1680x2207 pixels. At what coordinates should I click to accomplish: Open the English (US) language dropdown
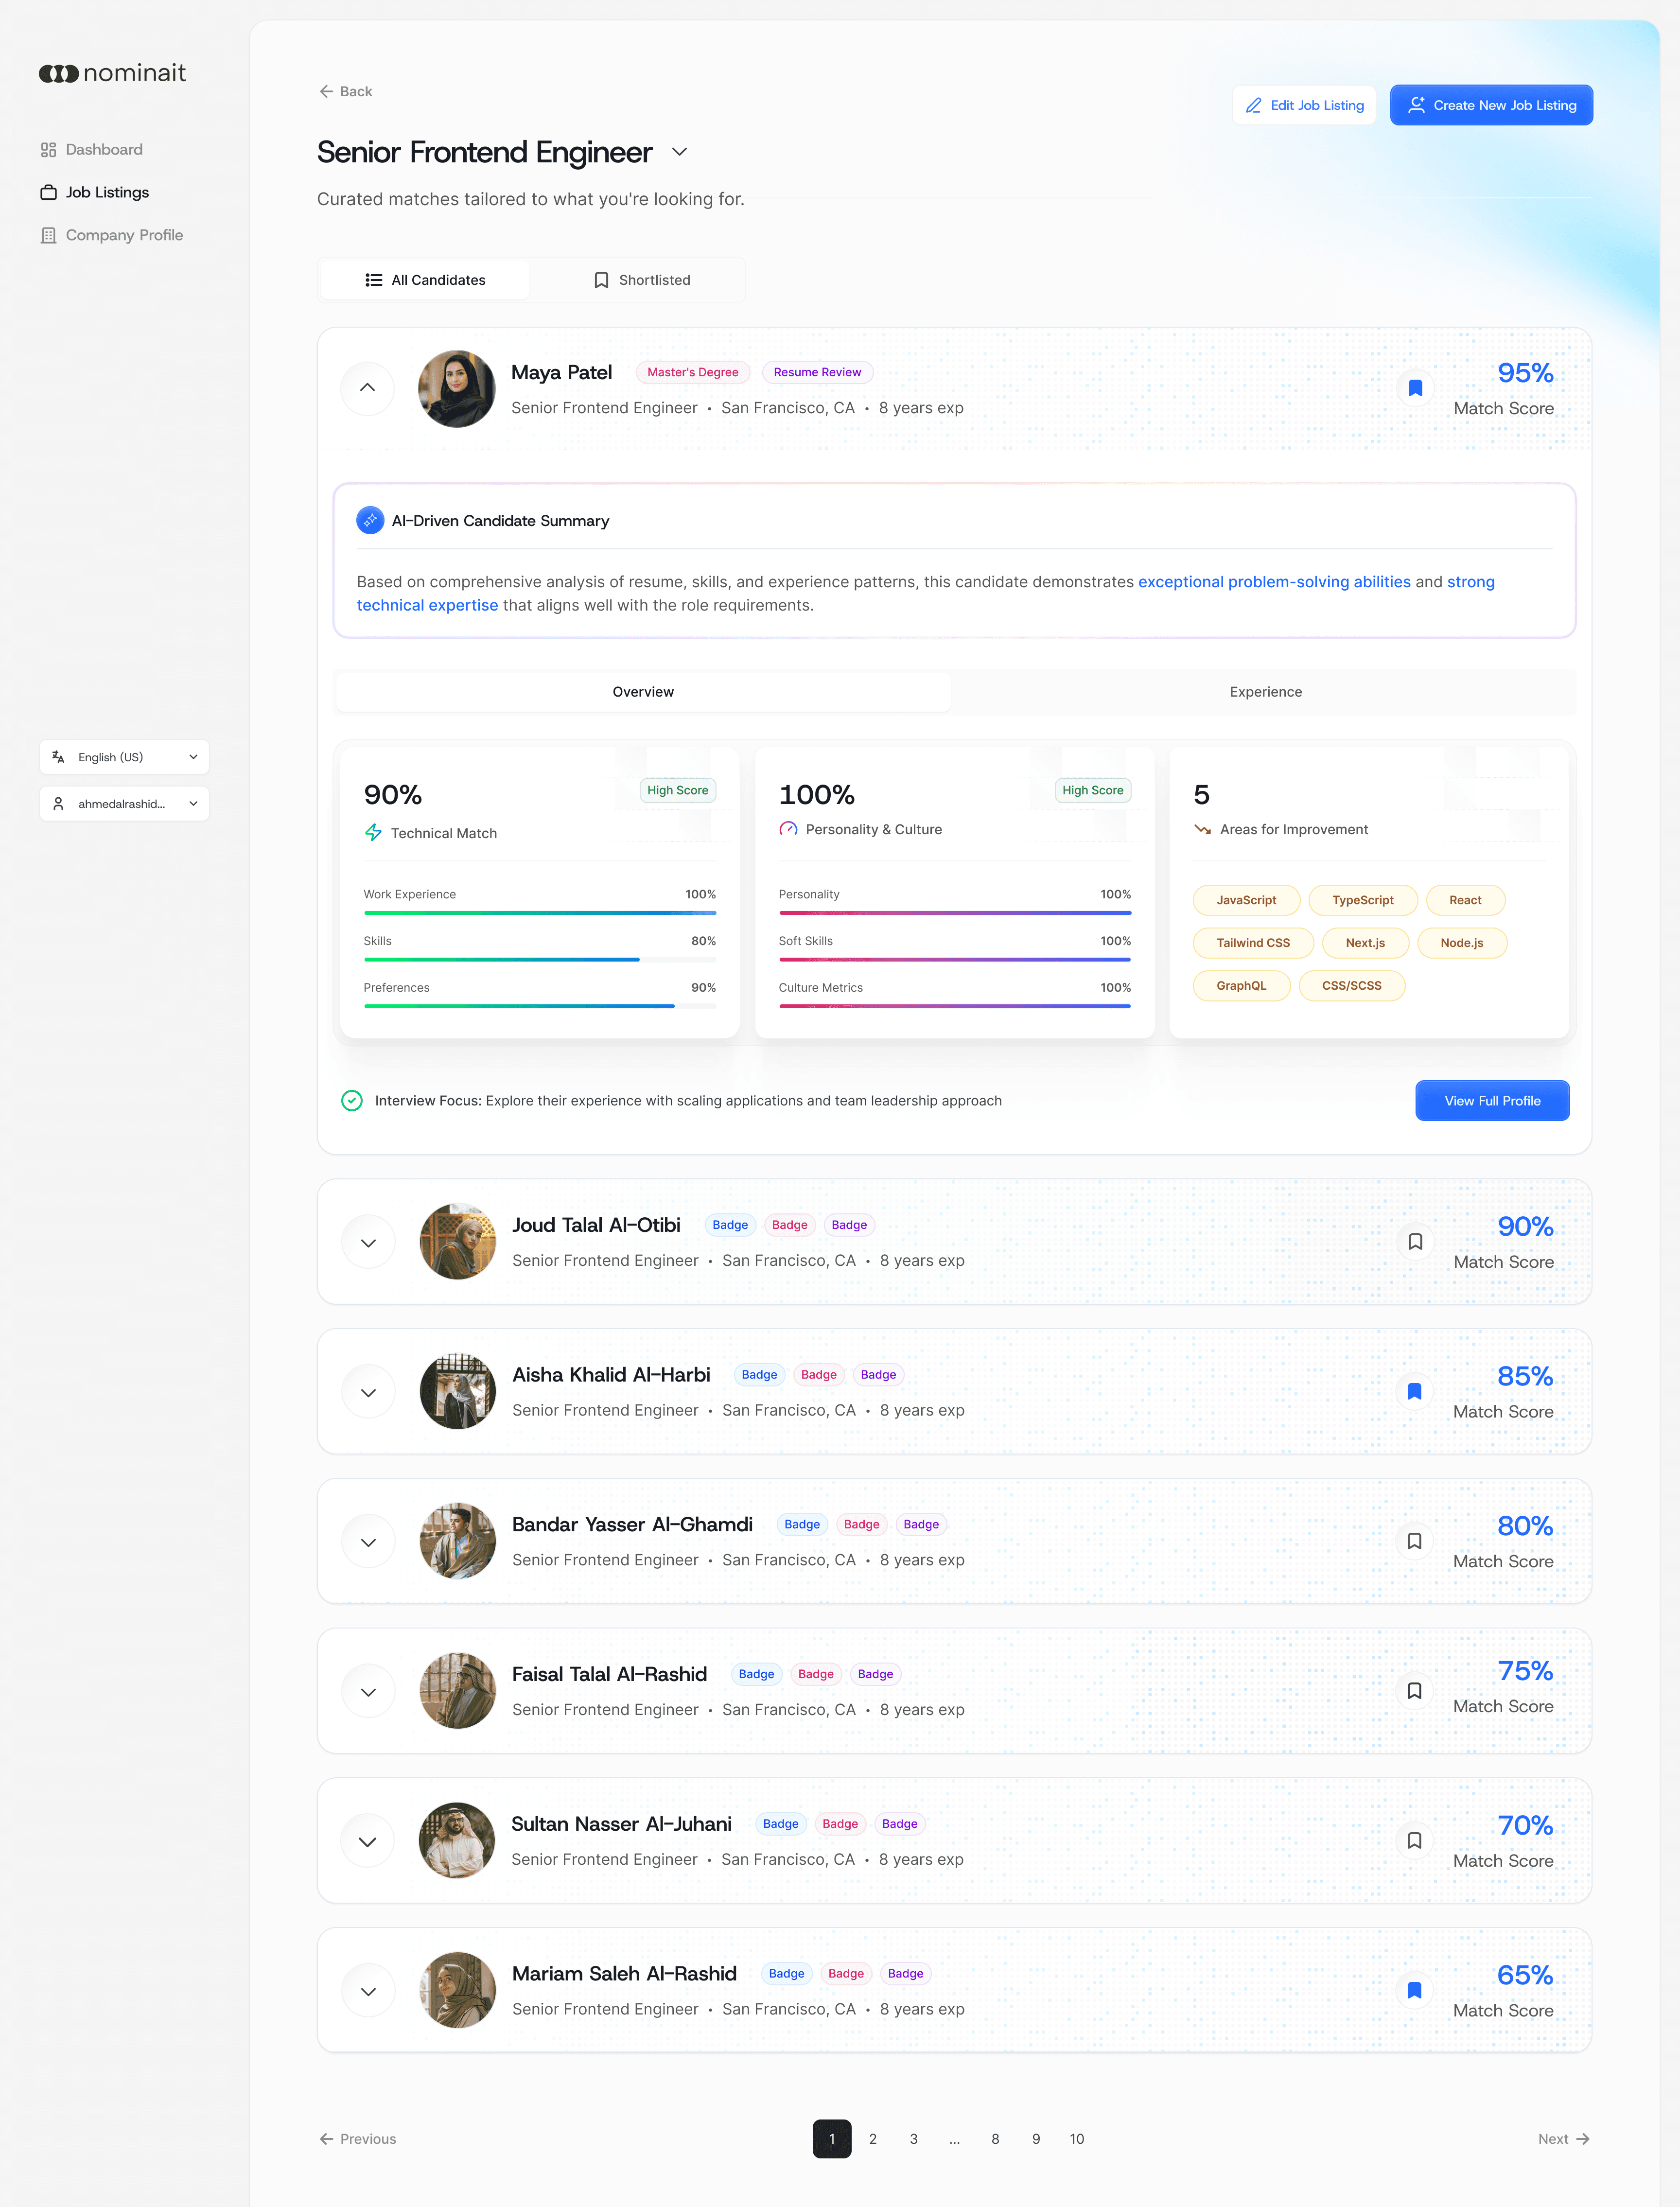click(x=124, y=757)
